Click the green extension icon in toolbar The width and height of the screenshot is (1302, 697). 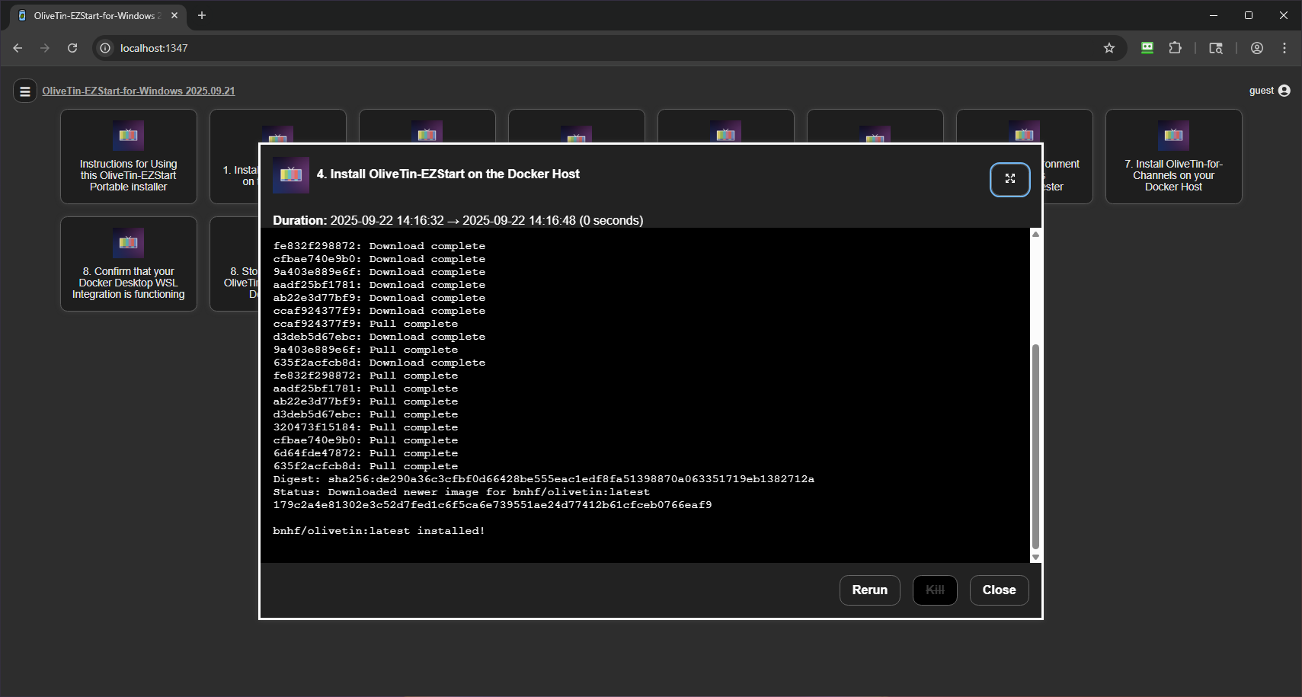(1147, 48)
